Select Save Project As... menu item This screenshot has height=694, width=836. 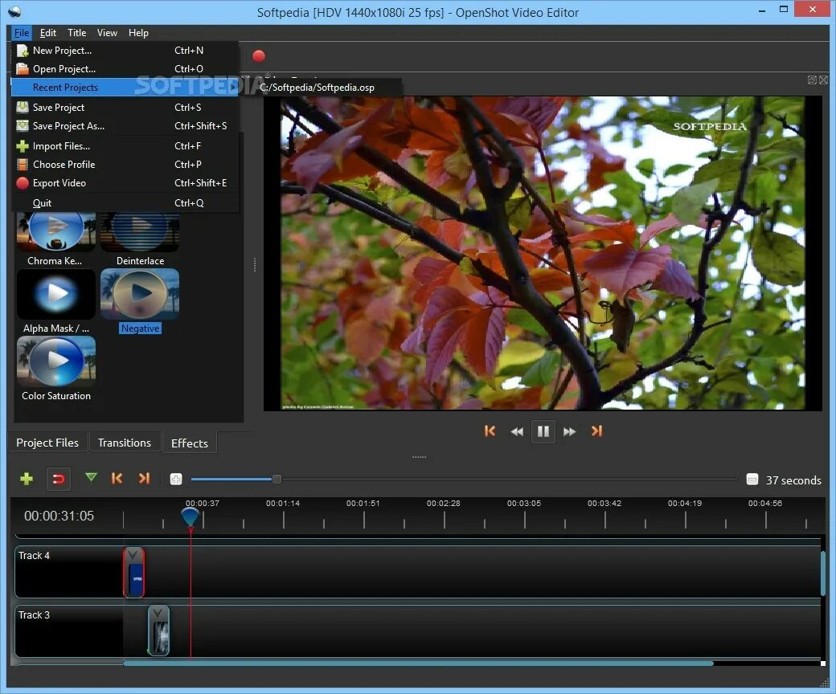[125, 125]
